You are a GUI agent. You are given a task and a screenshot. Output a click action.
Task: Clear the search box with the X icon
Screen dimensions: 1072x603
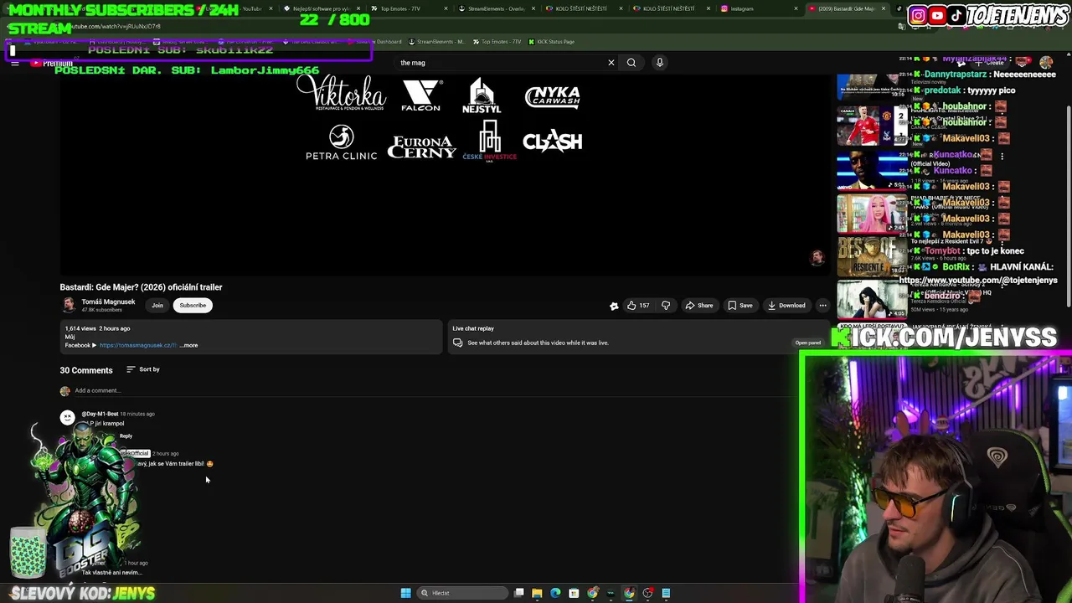[x=611, y=63]
